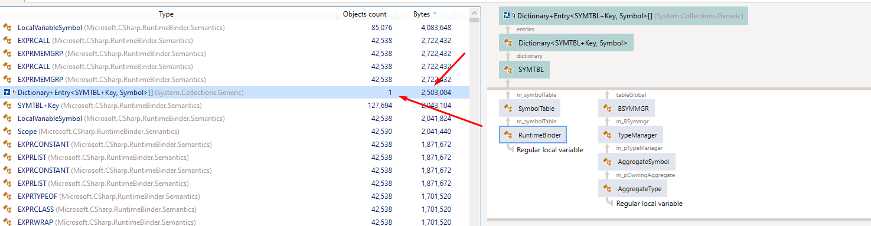Viewport: 871px width, 226px height.
Task: Click the array icon beside the selected Dictionary+Entry row
Action: (7, 93)
